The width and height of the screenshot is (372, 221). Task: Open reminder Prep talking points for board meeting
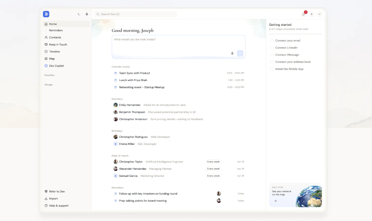[179, 201]
